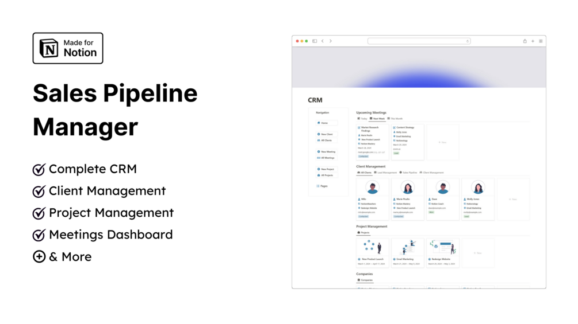Screen dimensions: 578x324
Task: Click New Meeting in Navigation
Action: (327, 152)
